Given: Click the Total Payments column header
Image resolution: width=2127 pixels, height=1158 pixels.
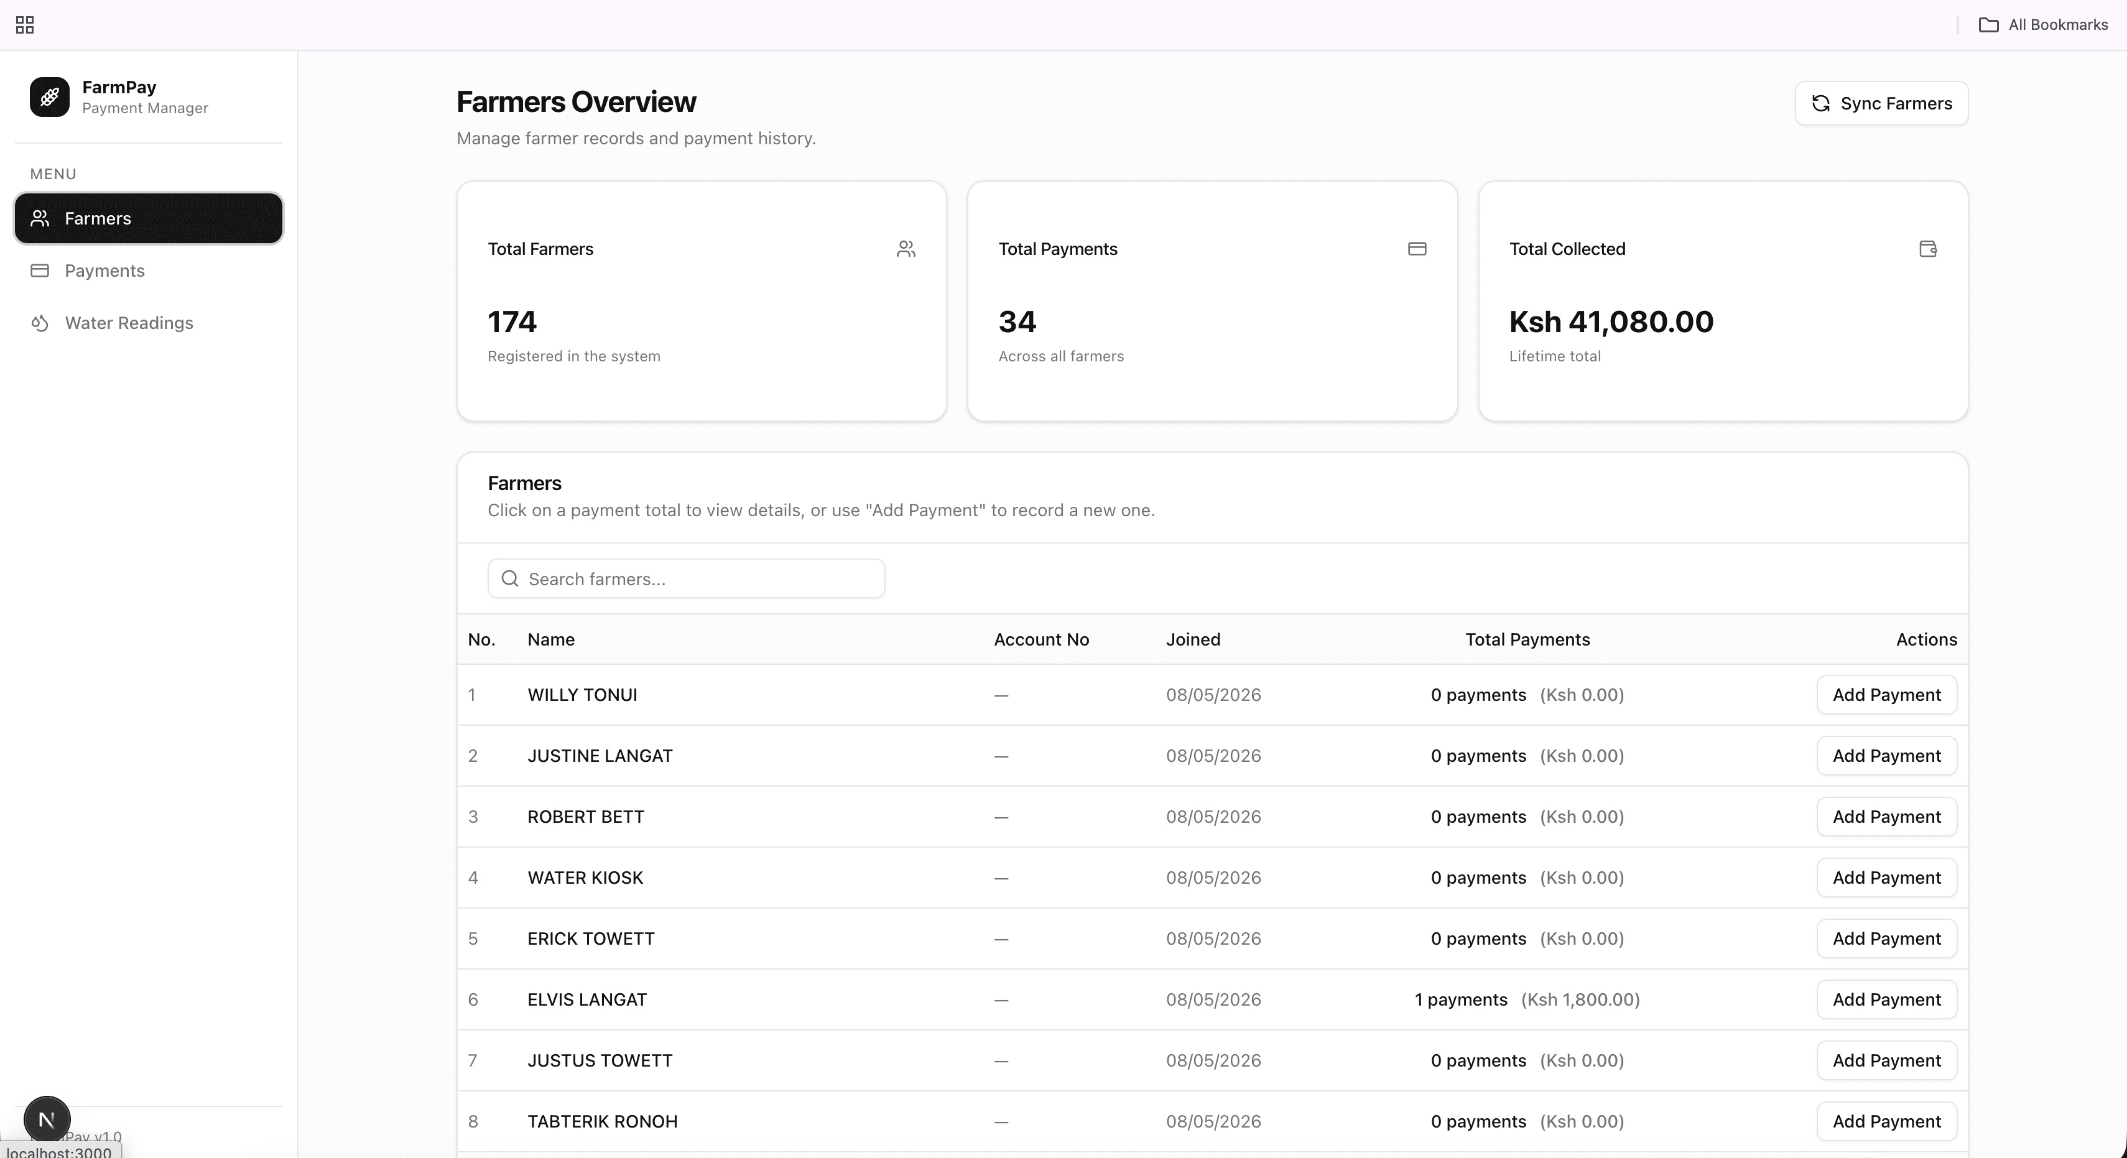Looking at the screenshot, I should tap(1527, 639).
